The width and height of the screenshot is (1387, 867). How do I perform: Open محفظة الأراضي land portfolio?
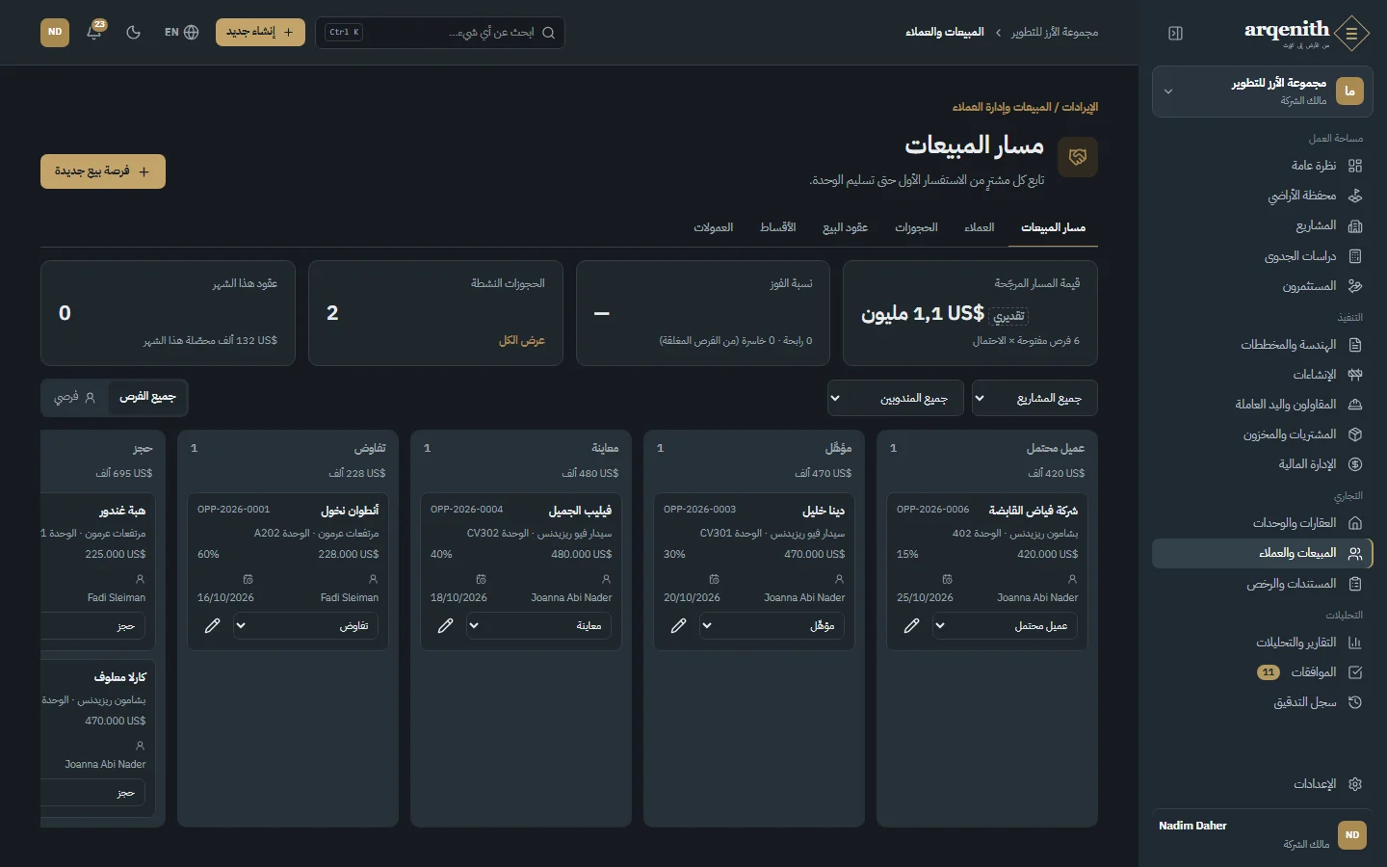click(x=1262, y=196)
